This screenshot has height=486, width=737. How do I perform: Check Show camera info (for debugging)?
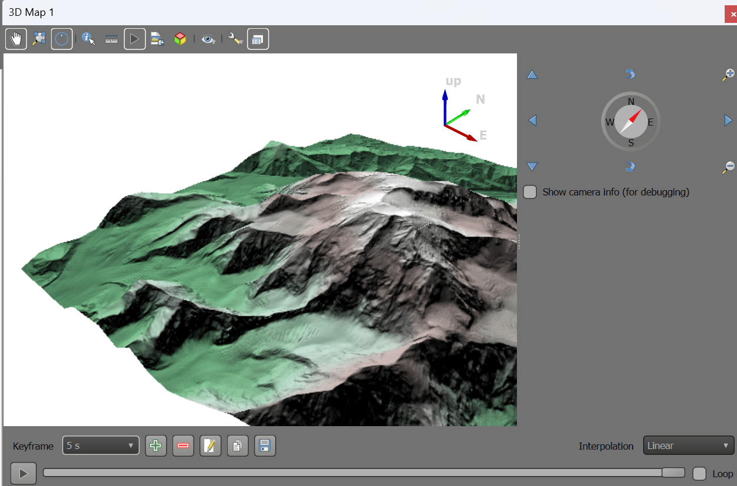(x=530, y=192)
